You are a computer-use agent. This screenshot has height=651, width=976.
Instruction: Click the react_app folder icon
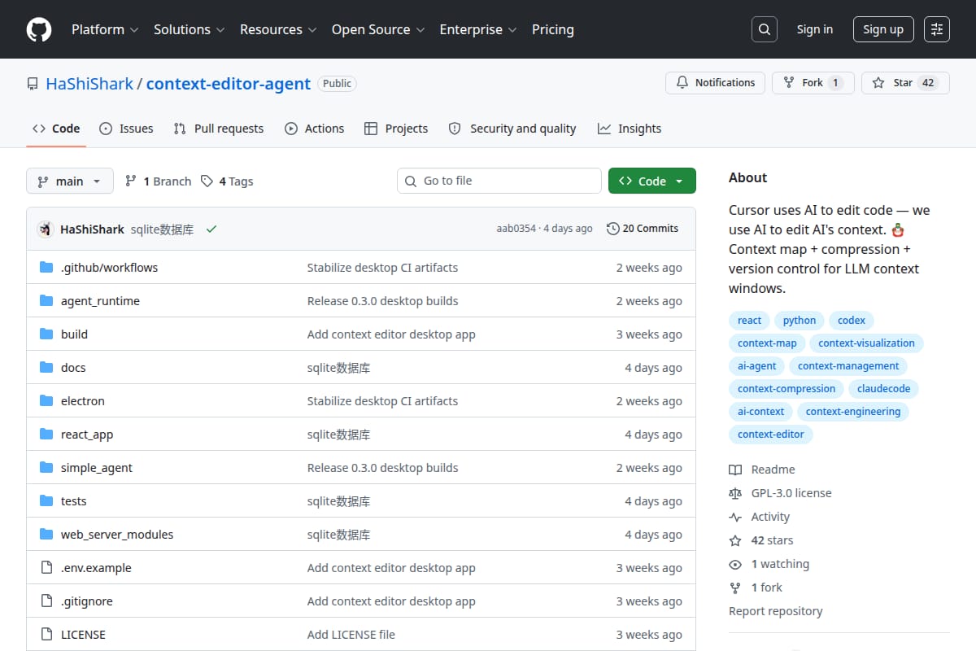(x=46, y=435)
